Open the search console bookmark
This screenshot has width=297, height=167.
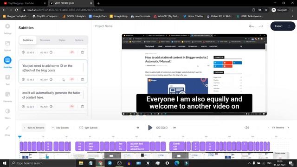click(x=141, y=16)
